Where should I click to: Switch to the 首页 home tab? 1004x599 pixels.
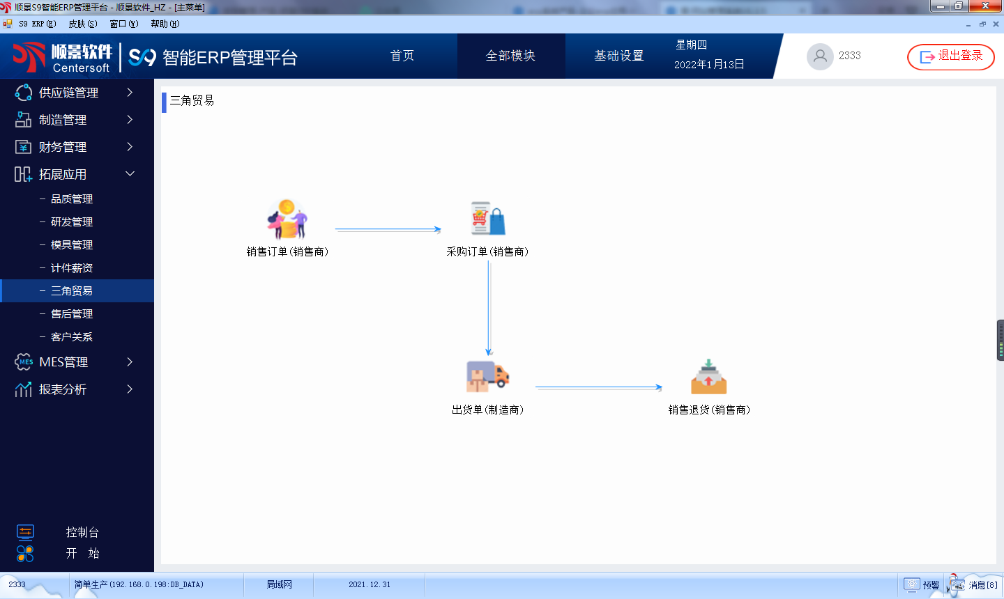point(402,56)
